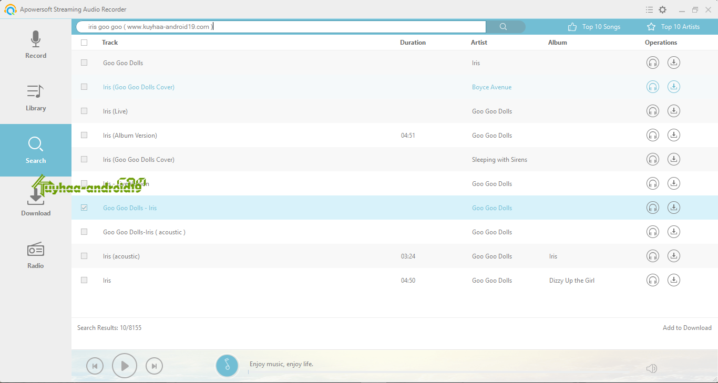The height and width of the screenshot is (383, 718).
Task: Download Iris from Dizzy Up the Girl
Action: [674, 281]
